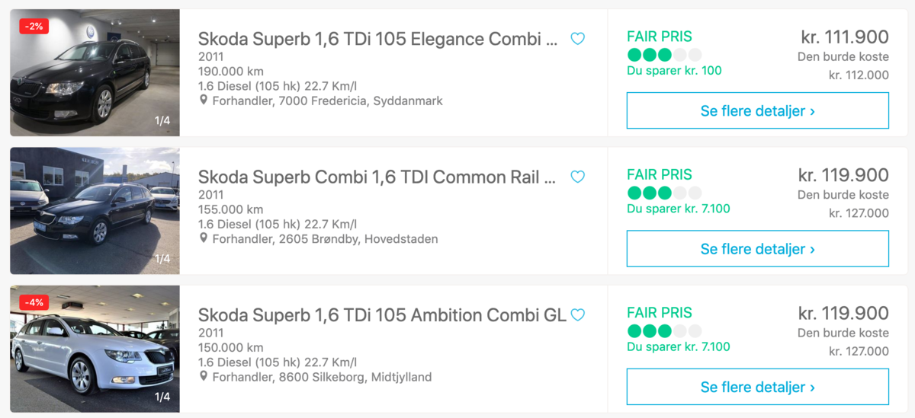Image resolution: width=915 pixels, height=418 pixels.
Task: Save the Superb Ambition Combi GL listing
Action: tap(578, 314)
